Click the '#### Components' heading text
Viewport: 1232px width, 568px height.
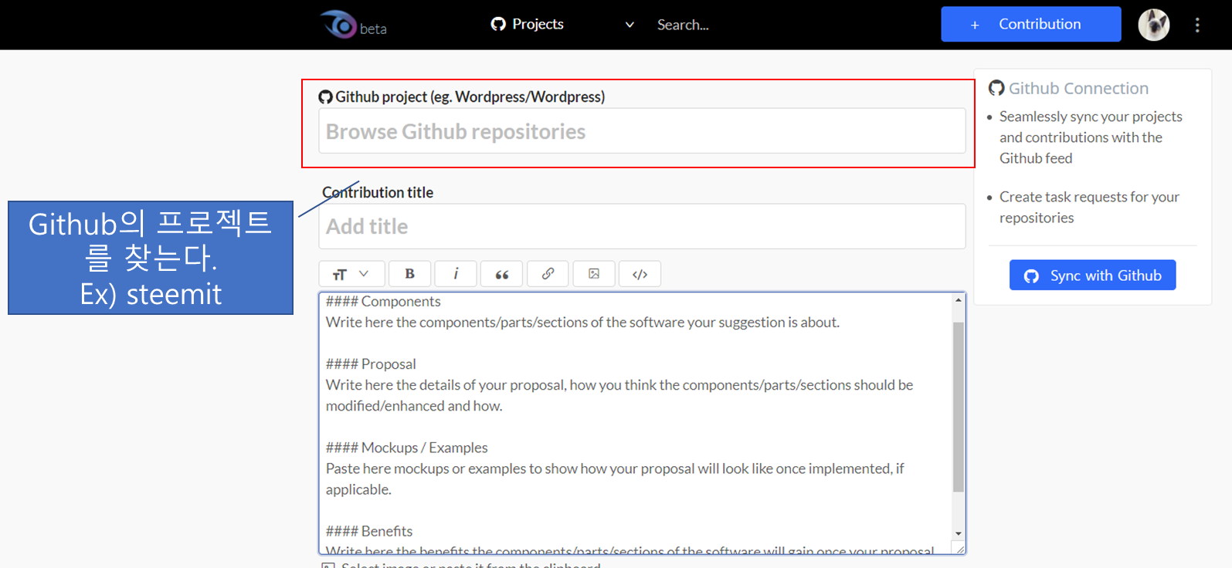tap(383, 301)
